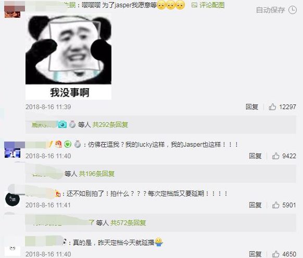Open the 评论配图 link
This screenshot has width=303, height=258.
[212, 5]
